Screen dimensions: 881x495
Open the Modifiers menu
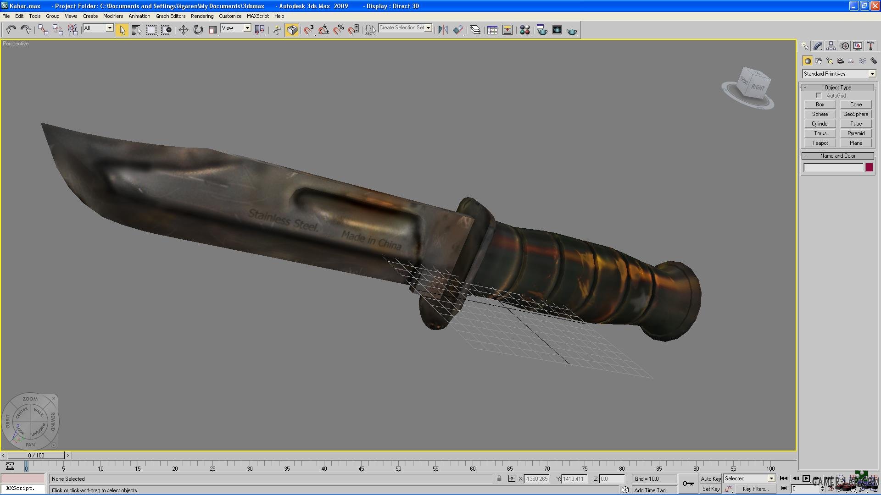pyautogui.click(x=113, y=16)
